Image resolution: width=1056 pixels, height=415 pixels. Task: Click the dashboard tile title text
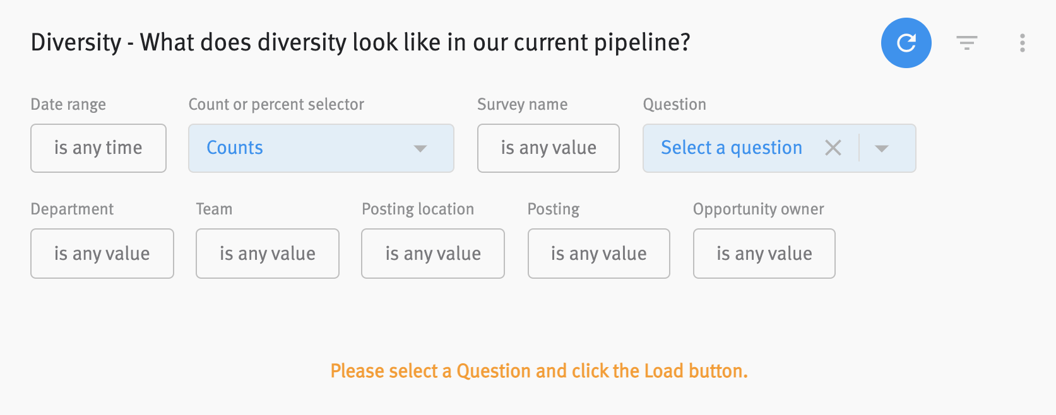tap(360, 42)
